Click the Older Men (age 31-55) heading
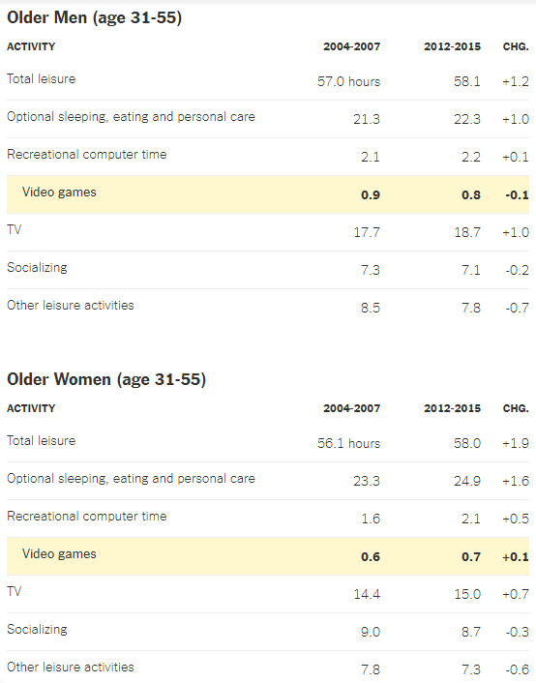This screenshot has width=536, height=683. [x=94, y=17]
